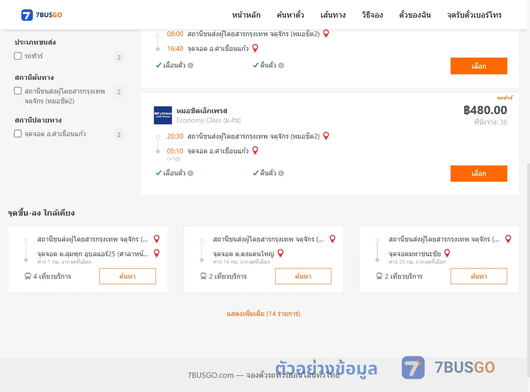This screenshot has height=392, width=530.
Task: Click the ฿480.00 price text
Action: (x=485, y=110)
